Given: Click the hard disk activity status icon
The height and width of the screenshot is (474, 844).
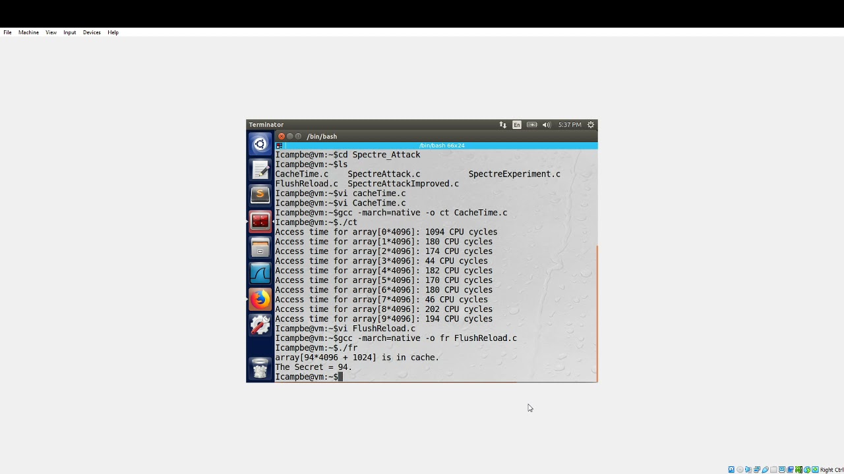Looking at the screenshot, I should pyautogui.click(x=731, y=469).
